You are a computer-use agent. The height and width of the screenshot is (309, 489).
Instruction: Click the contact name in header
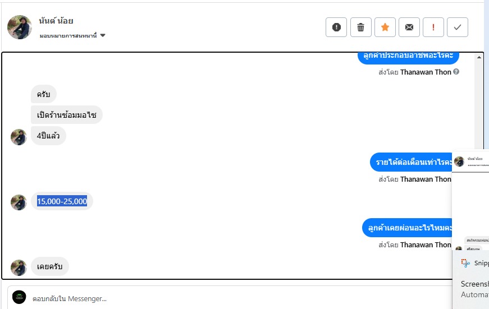tap(56, 21)
